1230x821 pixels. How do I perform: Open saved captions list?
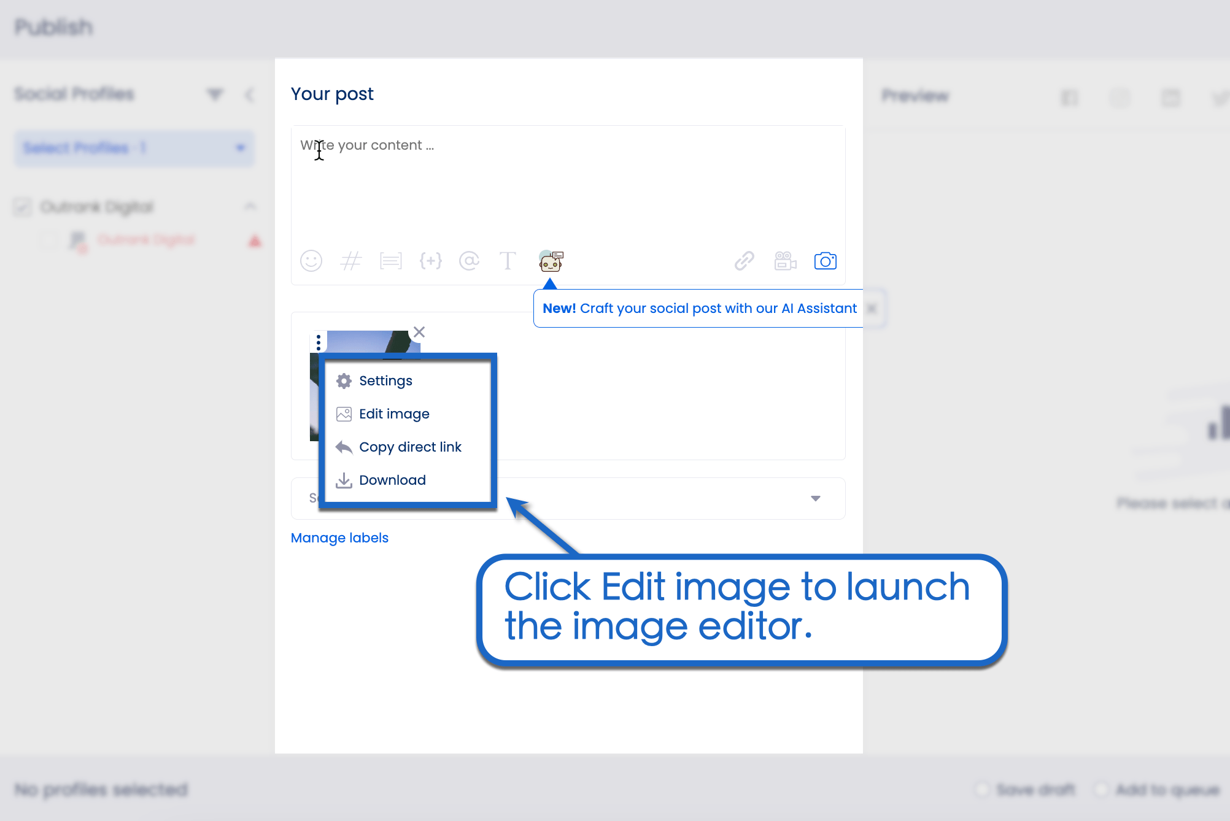pos(390,261)
